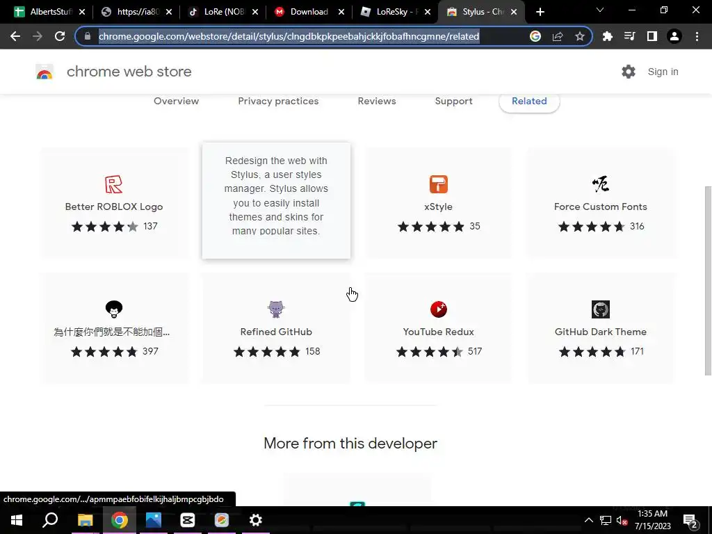Open the GitHub Dark Theme title
This screenshot has width=712, height=534.
(x=600, y=332)
